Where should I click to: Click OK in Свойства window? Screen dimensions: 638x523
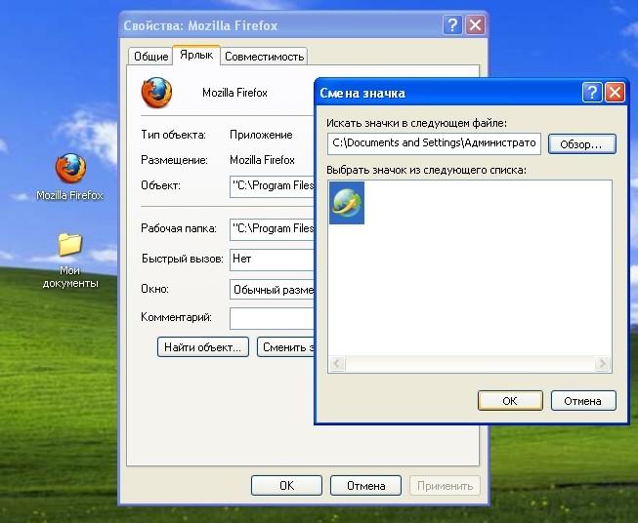(x=286, y=486)
